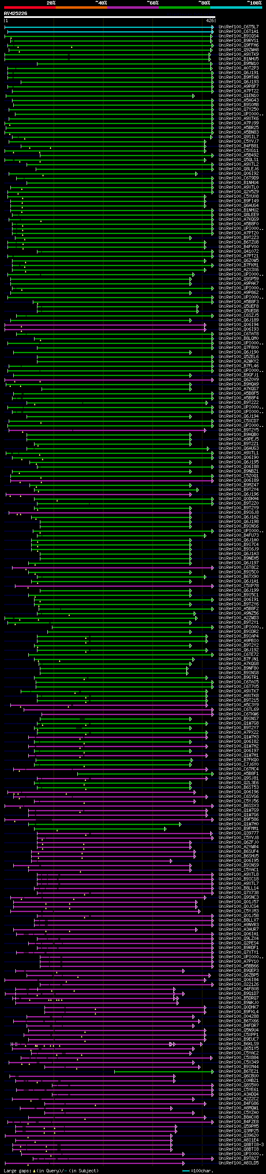Click label UniRef100_B9NF80
The height and width of the screenshot is (1174, 266).
point(239,668)
